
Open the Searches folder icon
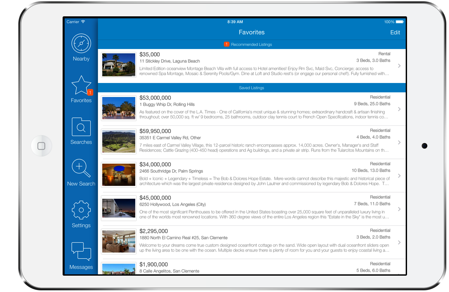81,127
